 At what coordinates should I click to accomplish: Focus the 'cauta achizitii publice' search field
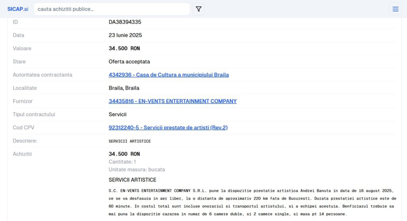(112, 9)
